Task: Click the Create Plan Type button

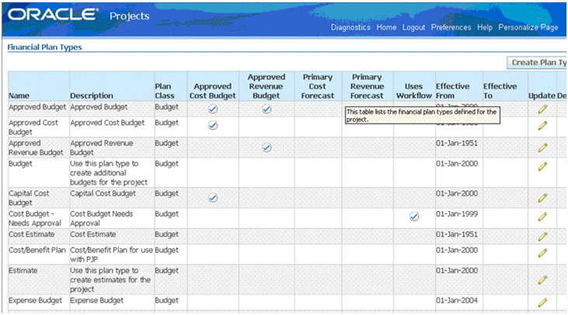Action: click(x=537, y=63)
